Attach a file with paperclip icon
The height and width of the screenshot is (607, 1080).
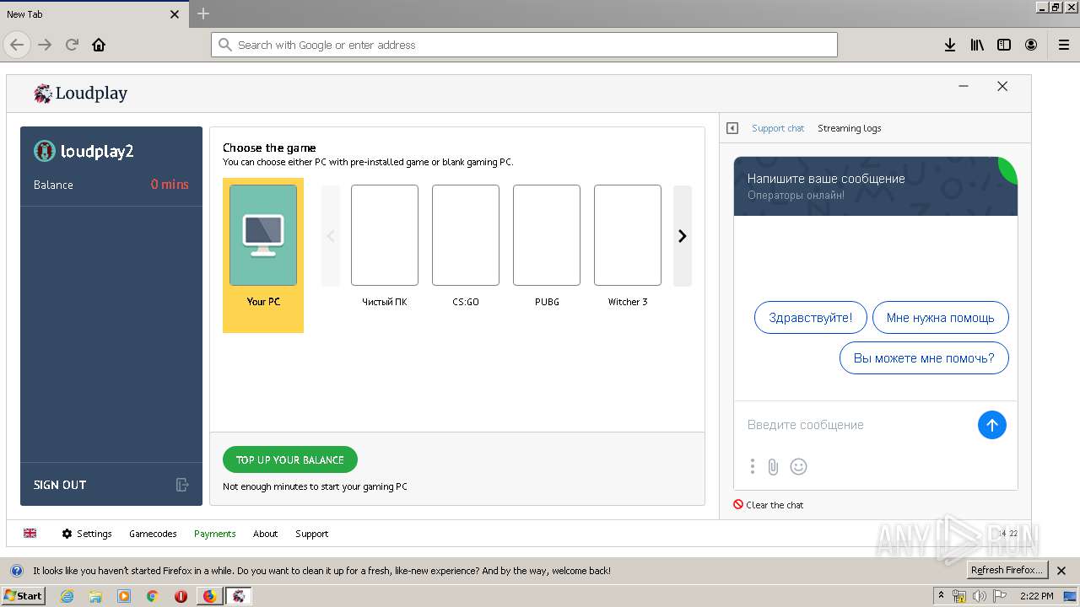tap(773, 466)
